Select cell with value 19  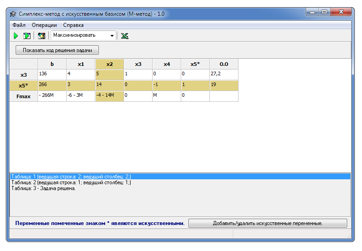point(224,85)
